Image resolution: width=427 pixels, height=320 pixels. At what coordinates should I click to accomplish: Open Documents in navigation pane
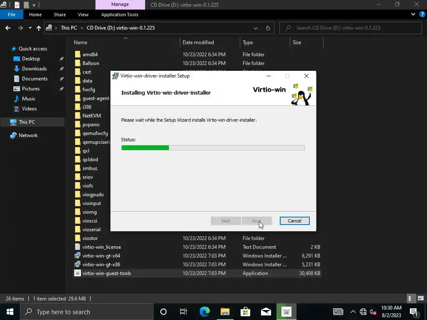35,79
